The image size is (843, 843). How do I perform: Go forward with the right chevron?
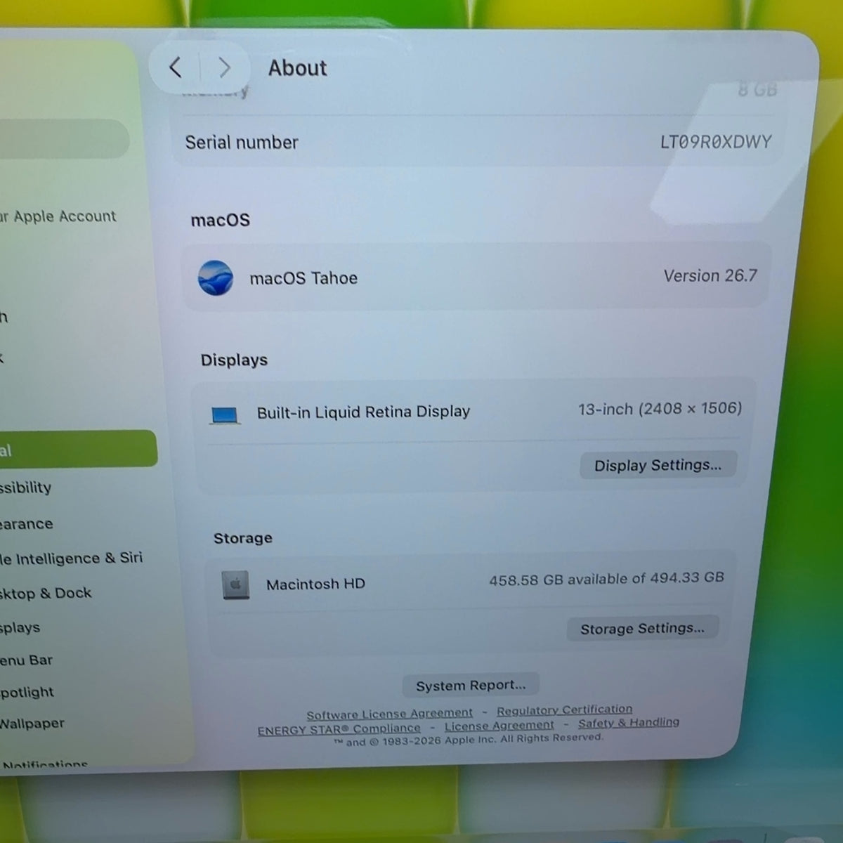pyautogui.click(x=224, y=67)
